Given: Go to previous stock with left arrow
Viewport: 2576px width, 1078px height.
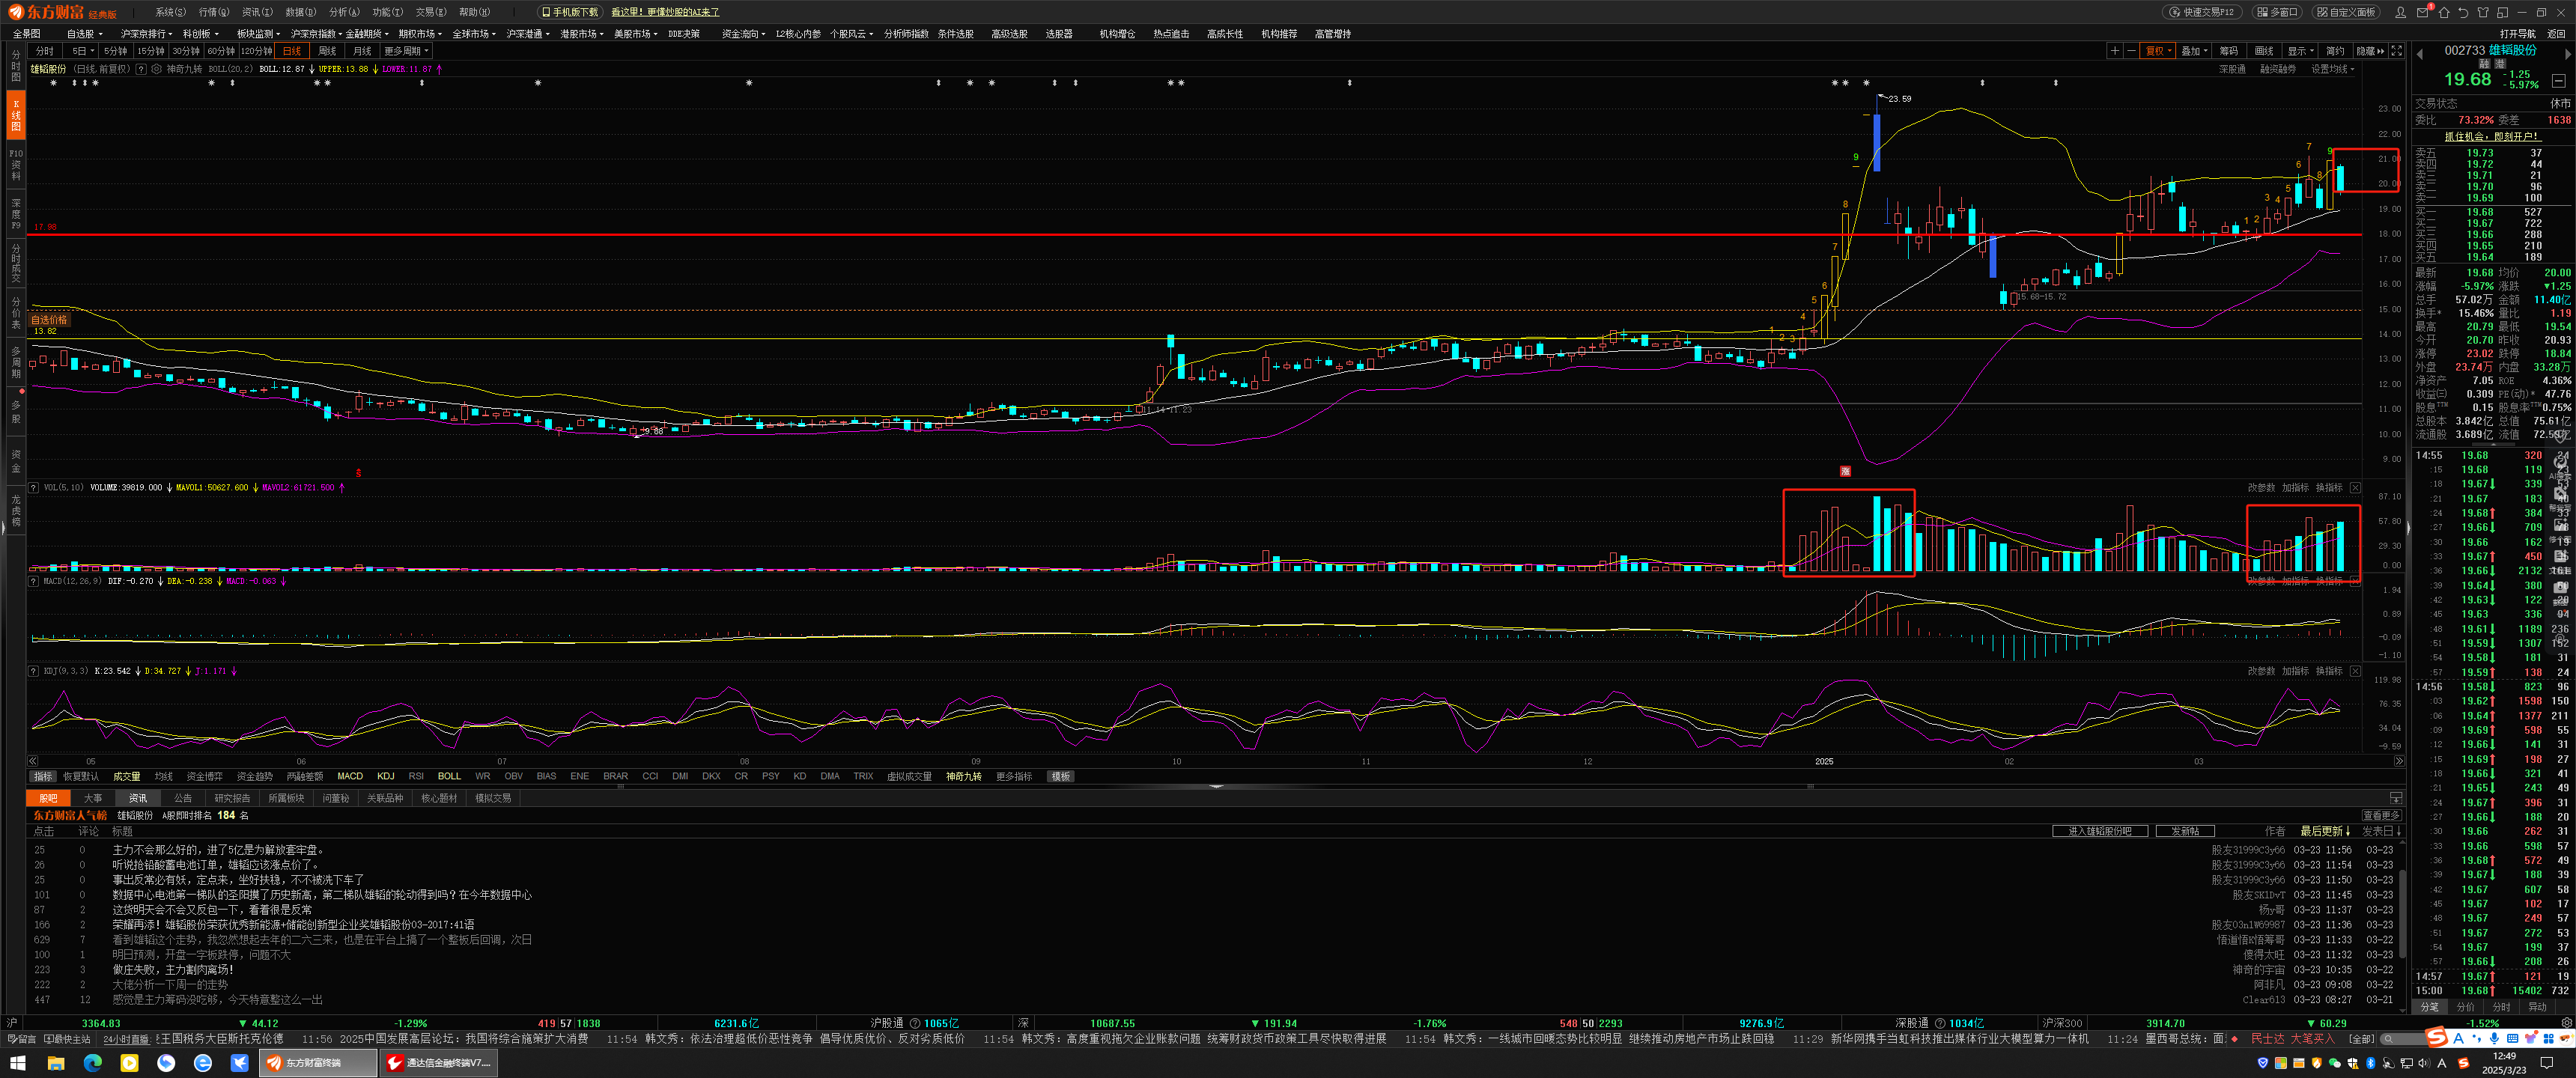Looking at the screenshot, I should coord(2420,54).
